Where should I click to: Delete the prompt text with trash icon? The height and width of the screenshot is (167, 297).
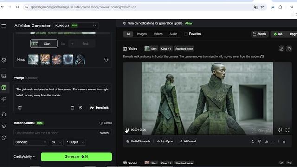click(19, 108)
